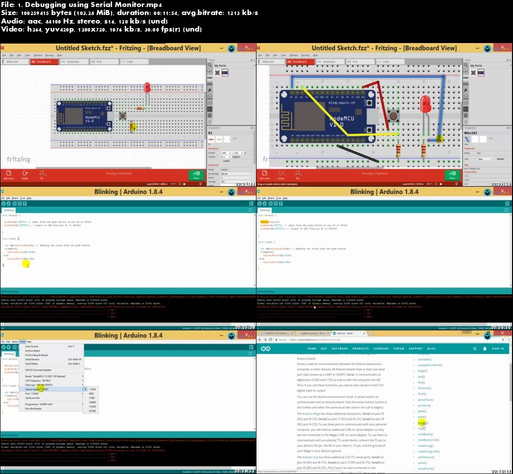Switch to Code tab in top-right Fritzing frame
Viewport: 513px width, 474px height.
pyautogui.click(x=389, y=62)
